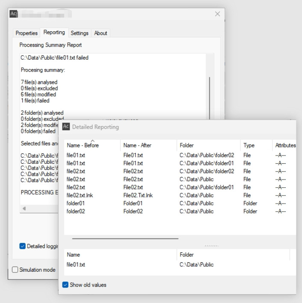Select file02.txt row in C:\Data\Public\folder01
This screenshot has width=302, height=303.
coord(180,187)
